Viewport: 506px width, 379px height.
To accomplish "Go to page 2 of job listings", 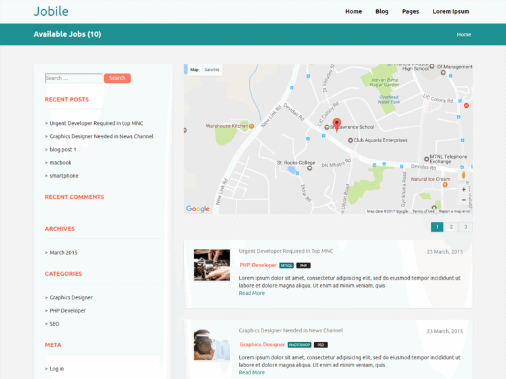I will (451, 227).
